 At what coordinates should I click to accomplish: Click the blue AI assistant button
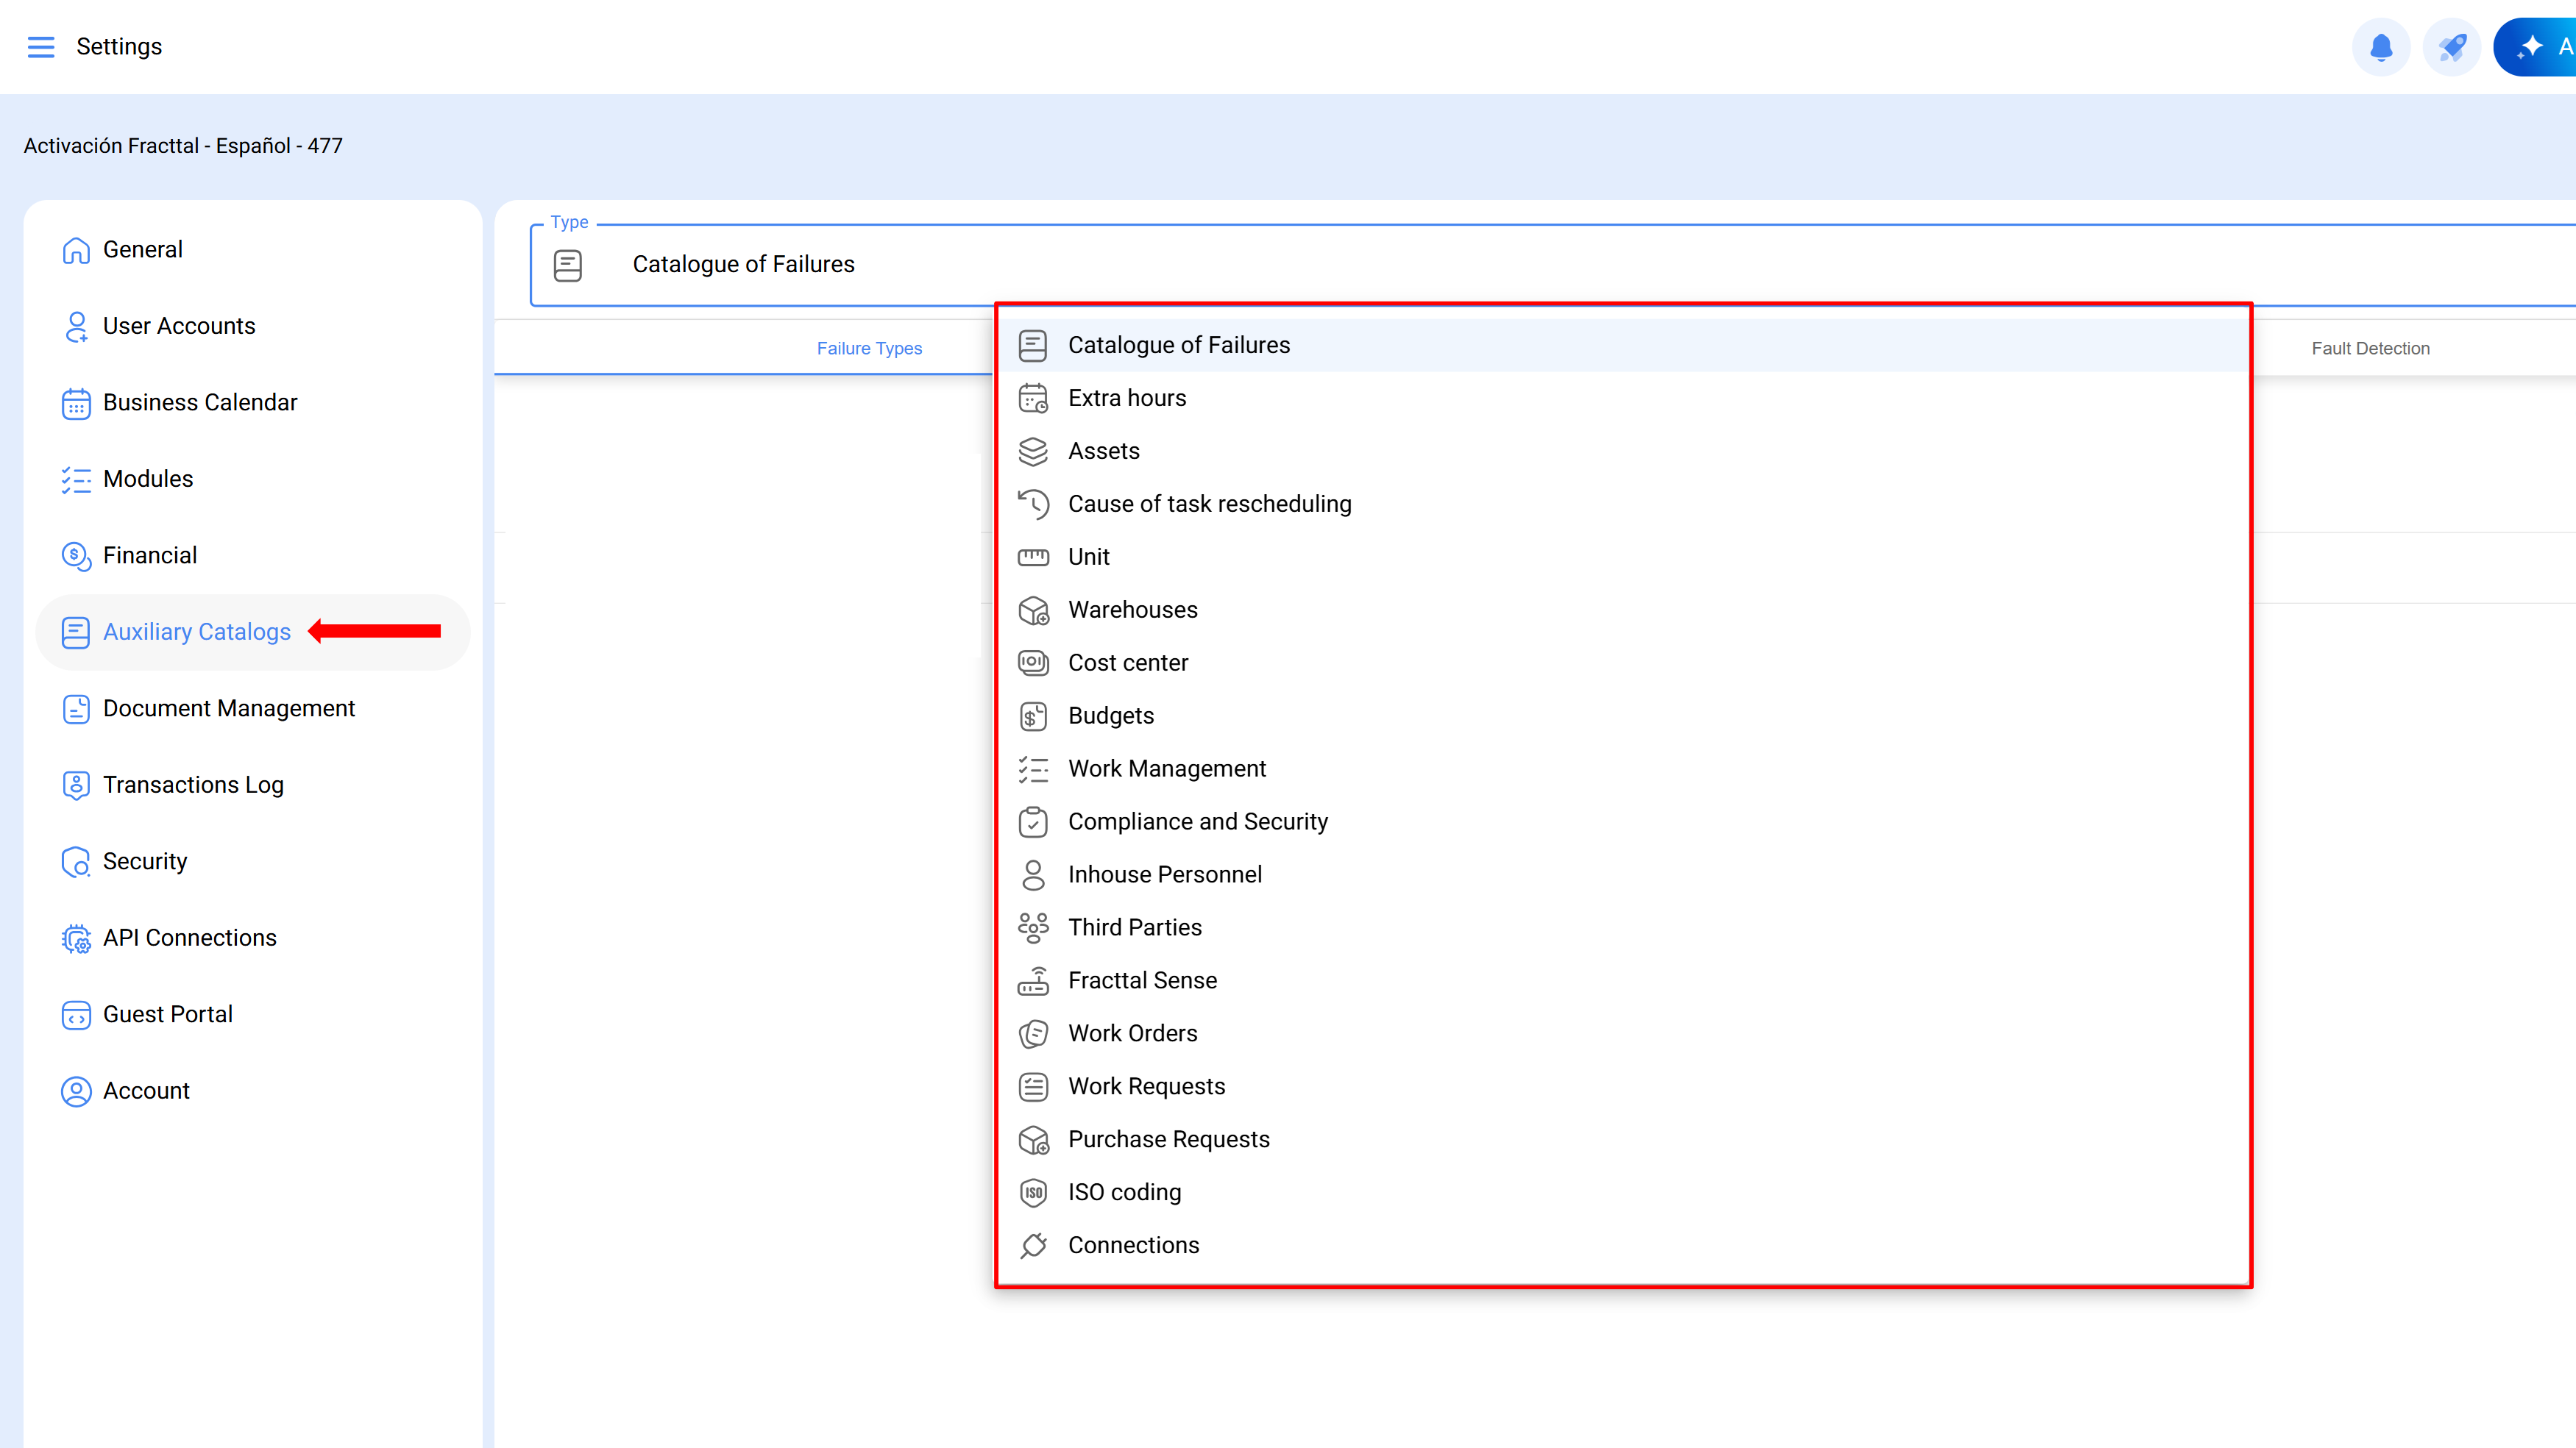pos(2540,47)
